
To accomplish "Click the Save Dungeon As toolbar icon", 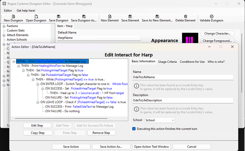I will coord(84,17).
